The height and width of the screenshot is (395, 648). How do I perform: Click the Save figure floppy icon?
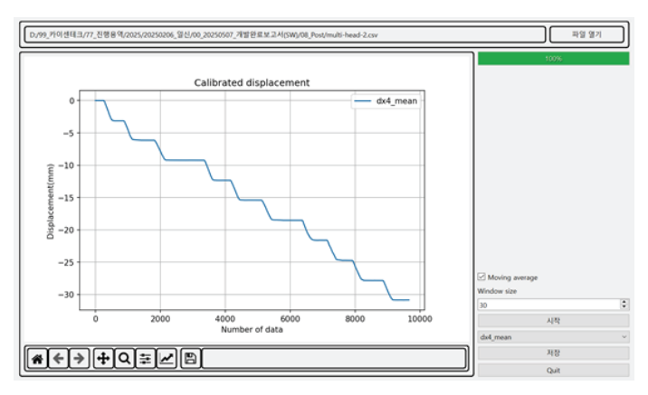(190, 359)
